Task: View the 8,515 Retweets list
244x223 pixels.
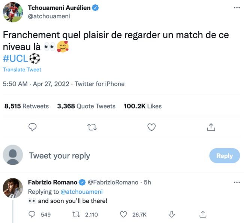Action: [x=26, y=106]
